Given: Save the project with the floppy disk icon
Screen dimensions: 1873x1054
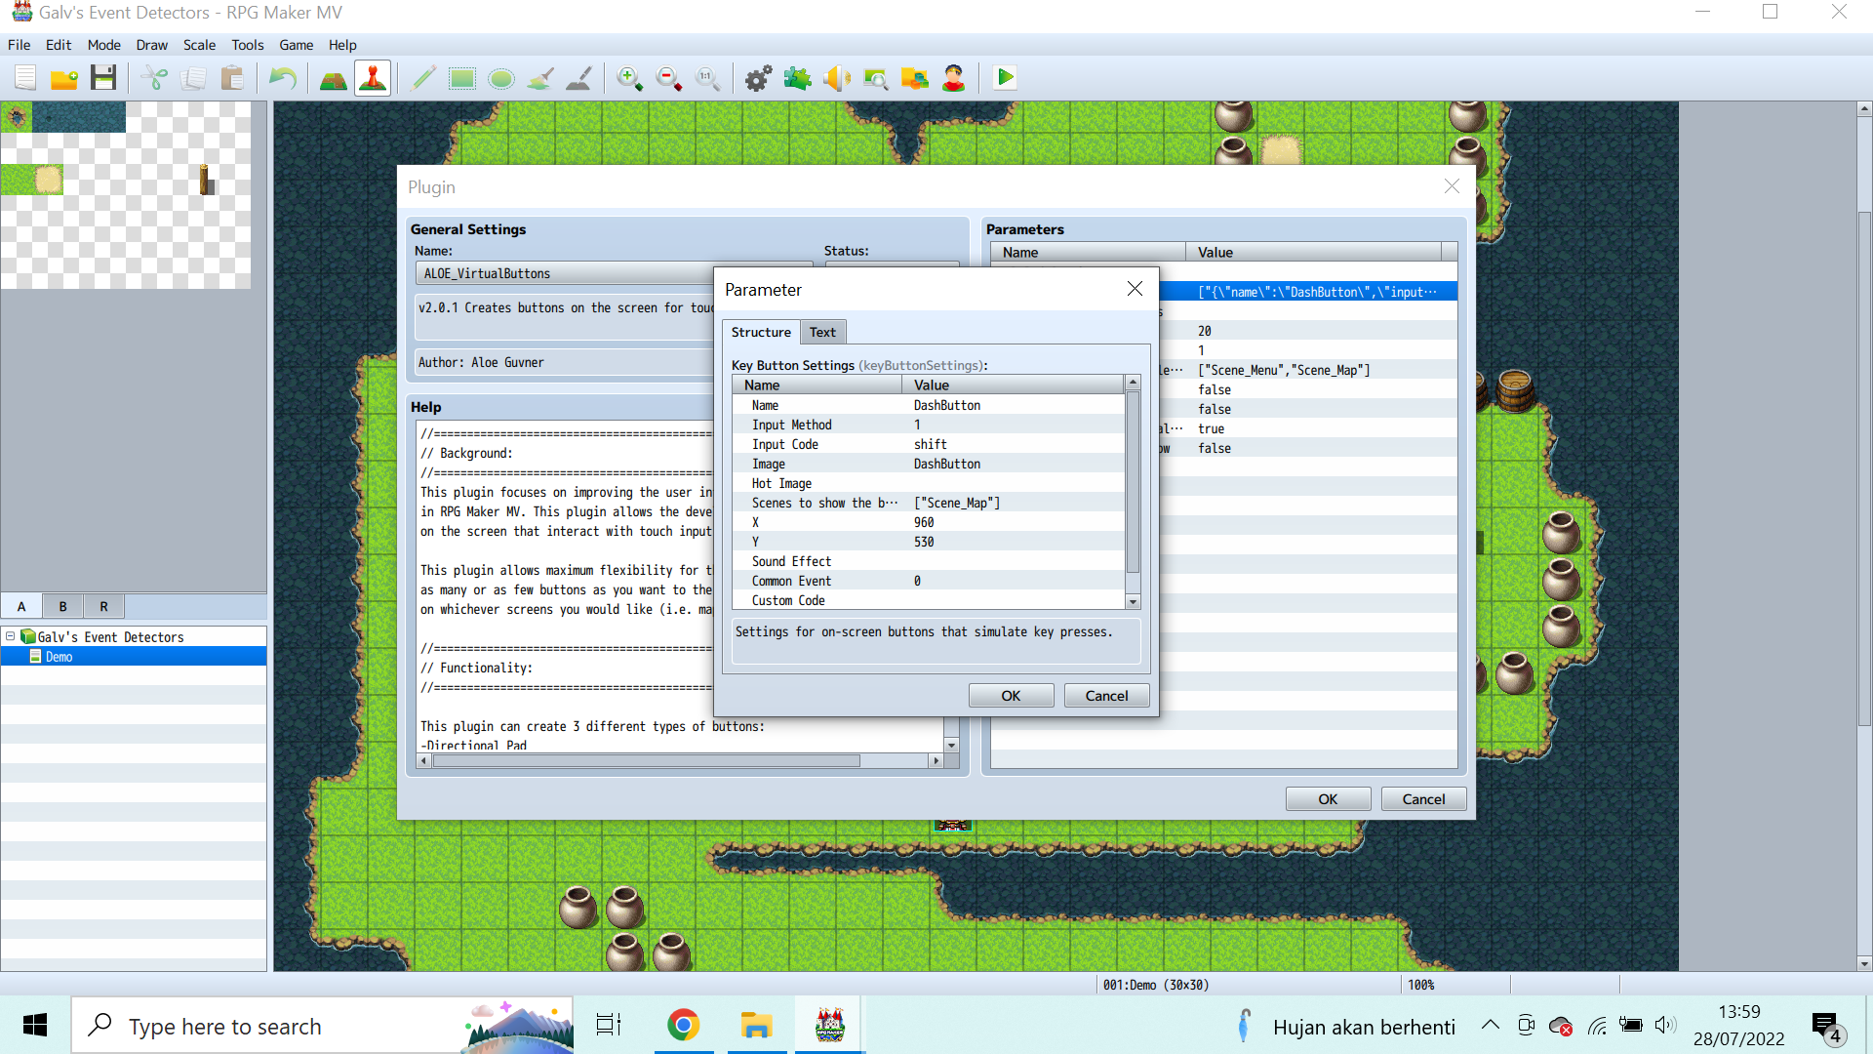Looking at the screenshot, I should (x=103, y=78).
